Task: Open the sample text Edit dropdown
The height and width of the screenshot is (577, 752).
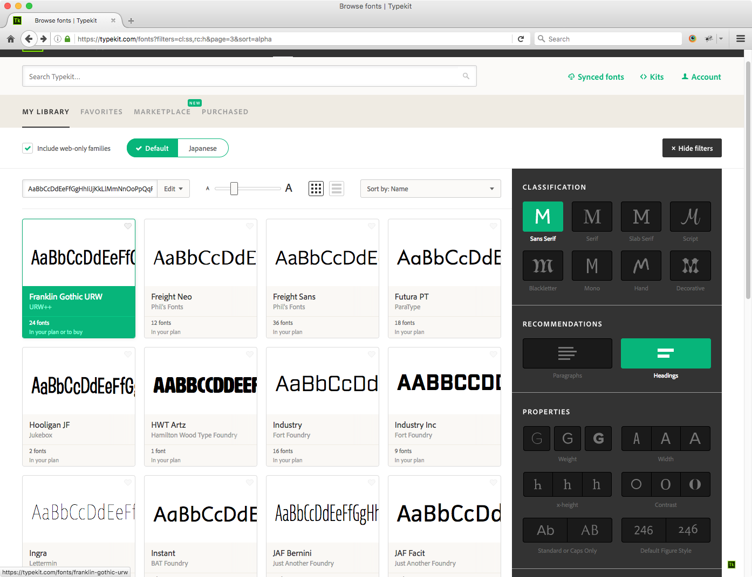Action: click(174, 189)
